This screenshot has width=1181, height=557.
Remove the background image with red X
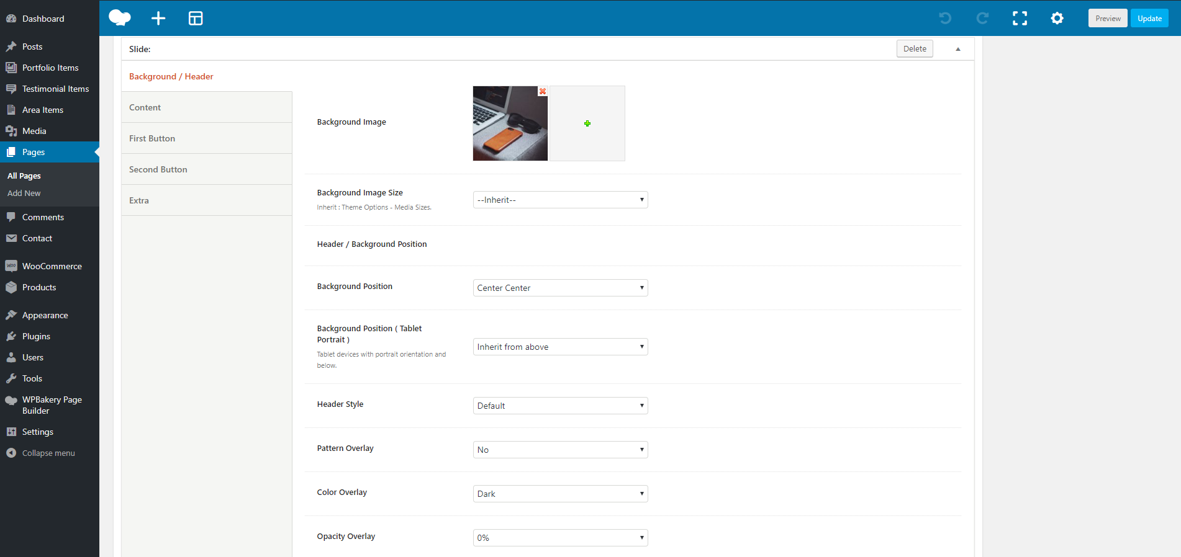543,91
